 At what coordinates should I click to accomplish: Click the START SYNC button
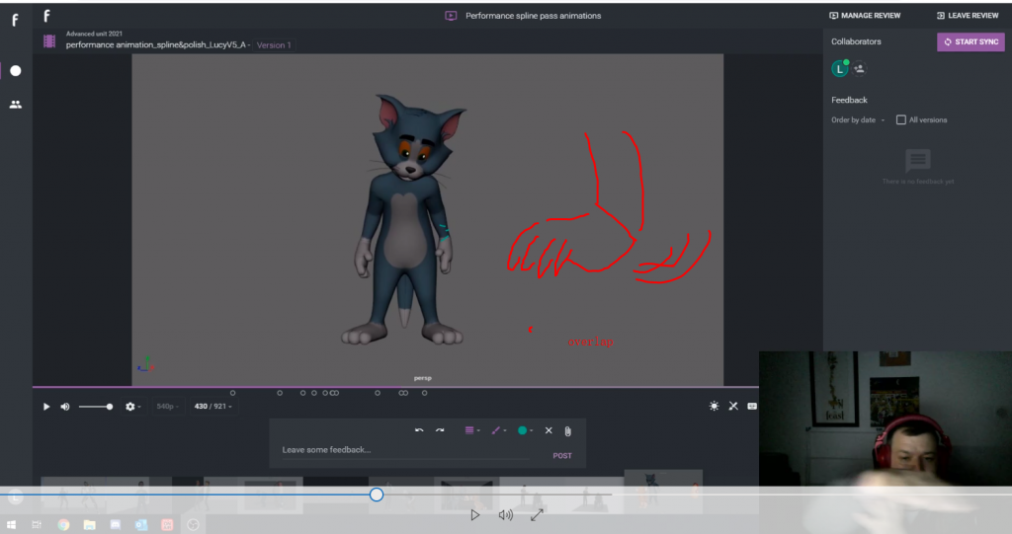(x=970, y=41)
